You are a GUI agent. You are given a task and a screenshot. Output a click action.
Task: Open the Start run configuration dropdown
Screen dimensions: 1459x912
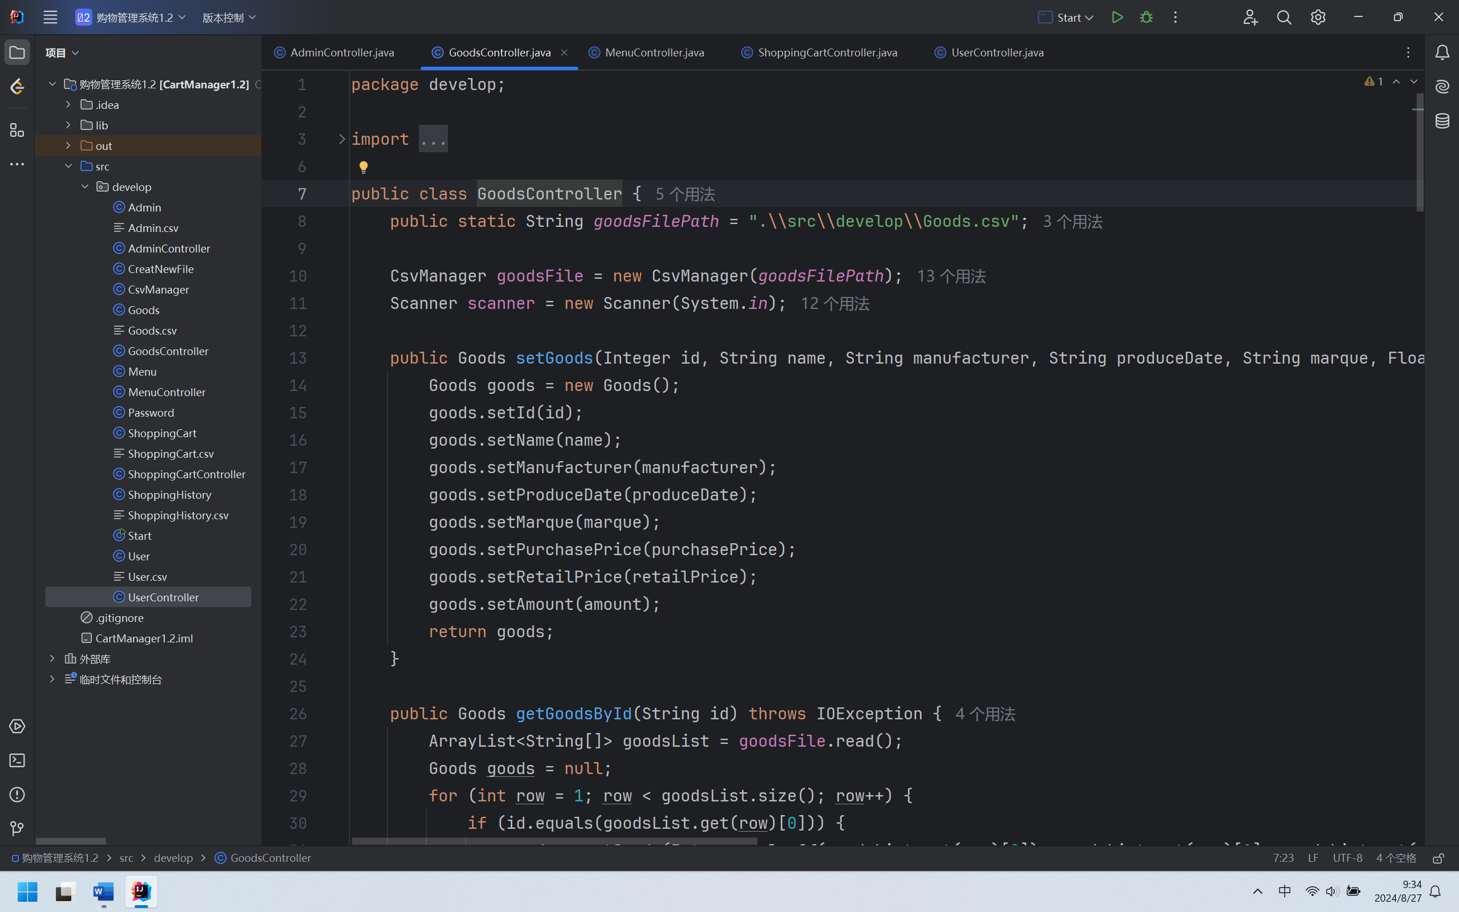[1066, 18]
